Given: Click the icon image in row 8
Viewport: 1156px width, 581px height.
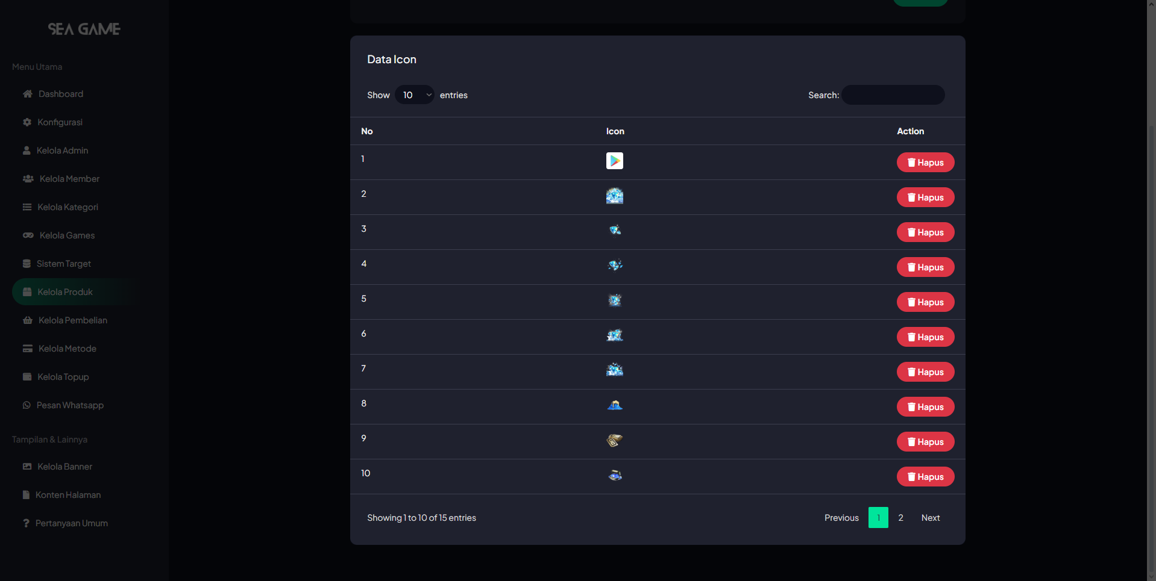Looking at the screenshot, I should [x=615, y=405].
